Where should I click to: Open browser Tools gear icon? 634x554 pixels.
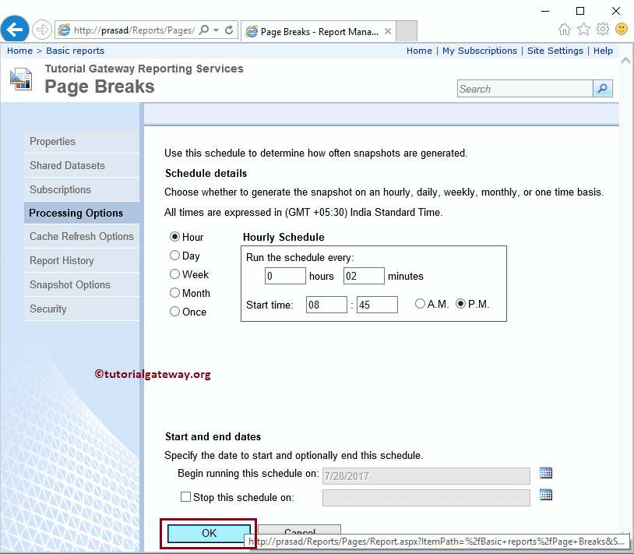[x=603, y=29]
